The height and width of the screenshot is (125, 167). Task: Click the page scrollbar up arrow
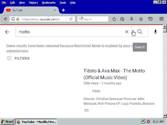[x=165, y=27]
